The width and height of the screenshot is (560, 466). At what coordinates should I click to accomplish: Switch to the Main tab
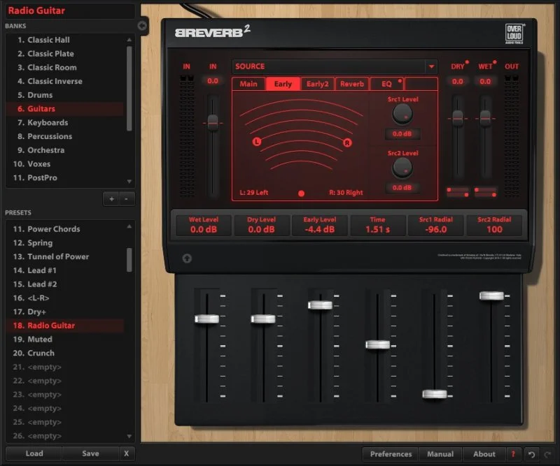pyautogui.click(x=248, y=84)
